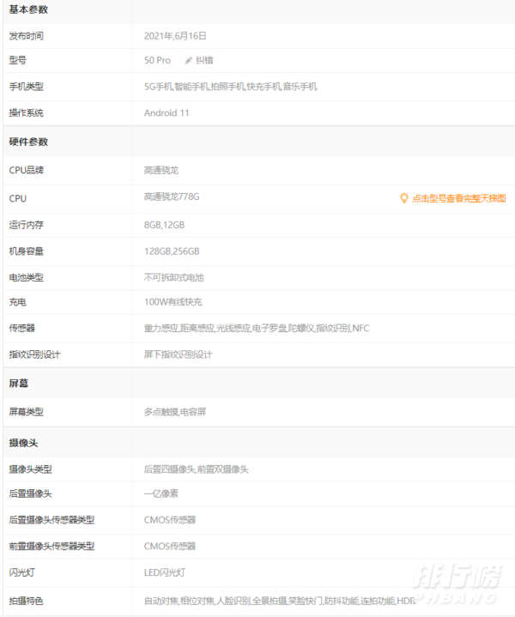Click the 指纹识别设计 label

click(34, 354)
